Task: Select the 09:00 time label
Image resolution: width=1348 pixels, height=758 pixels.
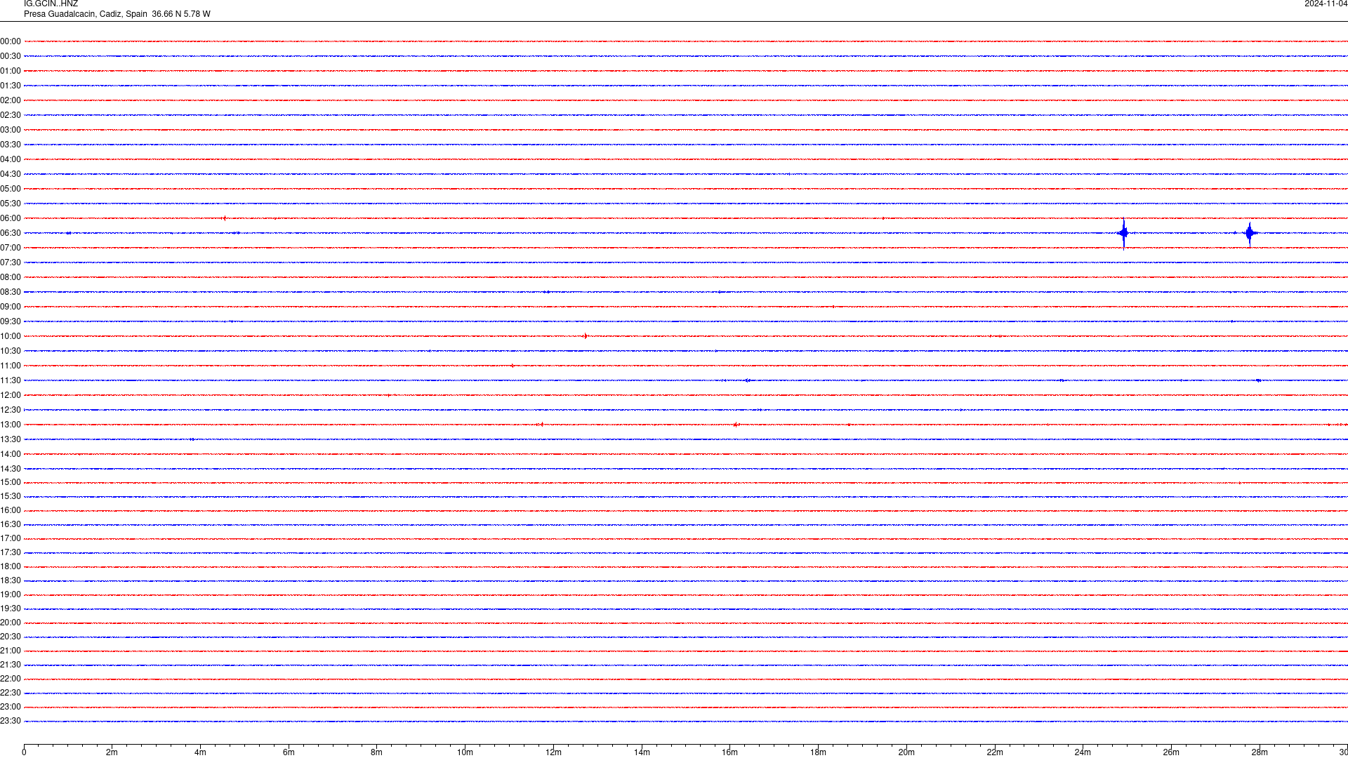Action: click(11, 307)
